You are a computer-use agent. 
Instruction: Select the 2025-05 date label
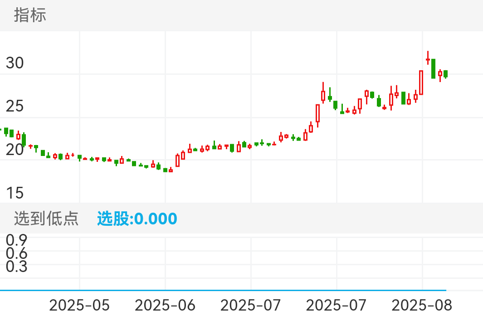click(x=79, y=305)
